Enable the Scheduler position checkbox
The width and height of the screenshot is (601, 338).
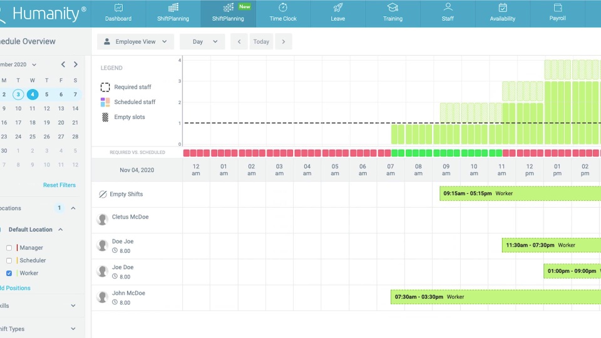coord(9,260)
